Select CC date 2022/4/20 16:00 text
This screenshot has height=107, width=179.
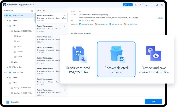86,21
